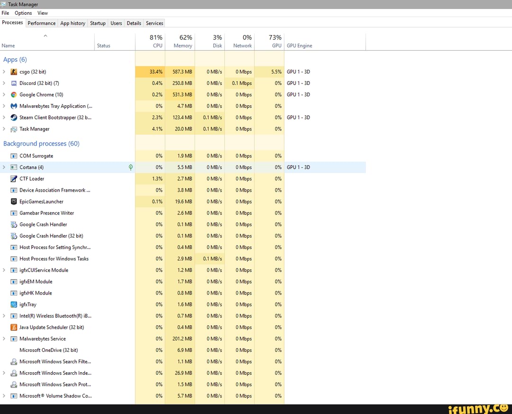Open the View menu
This screenshot has width=512, height=414.
point(43,13)
